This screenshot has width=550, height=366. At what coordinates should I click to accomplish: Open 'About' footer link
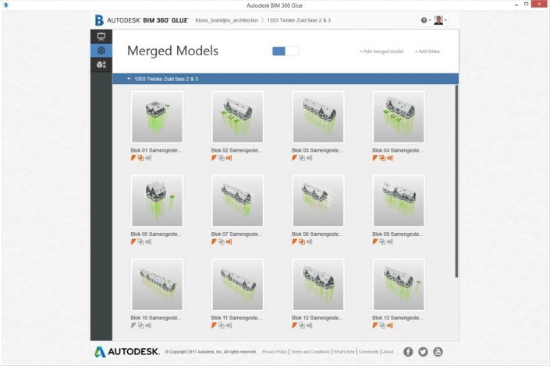point(388,352)
